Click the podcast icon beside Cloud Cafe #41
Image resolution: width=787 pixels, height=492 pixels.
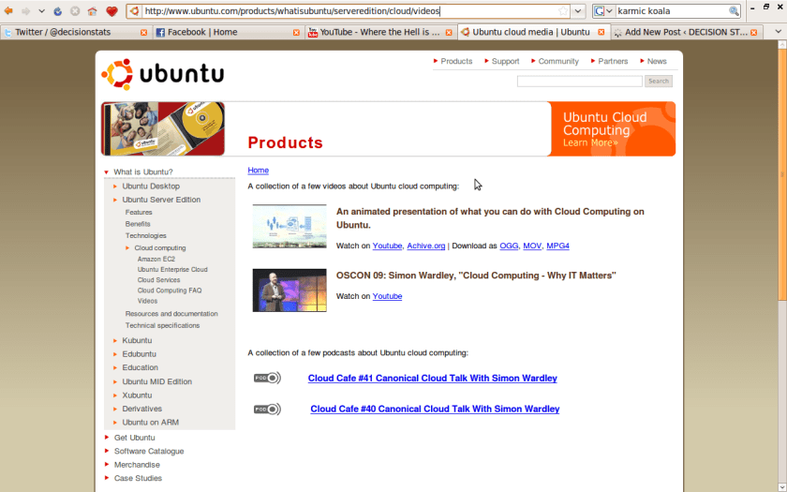coord(267,378)
